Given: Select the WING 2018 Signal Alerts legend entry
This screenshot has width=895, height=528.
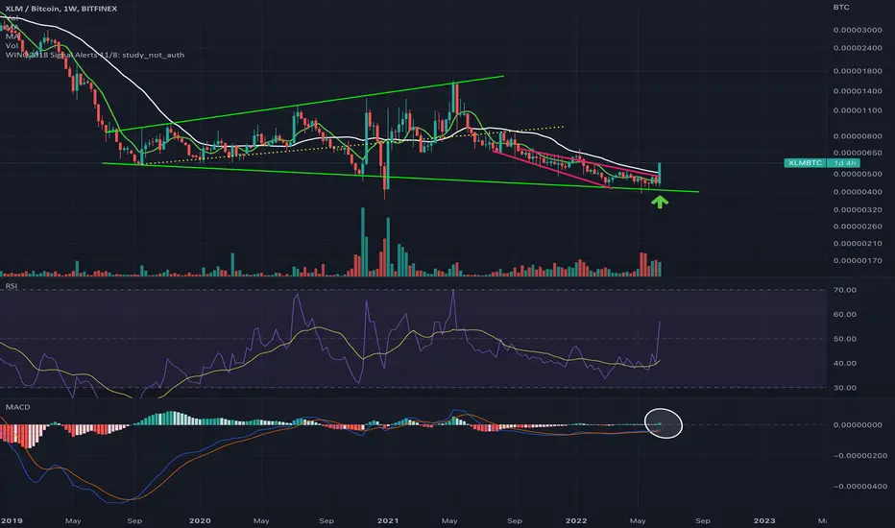Looking at the screenshot, I should click(x=95, y=55).
